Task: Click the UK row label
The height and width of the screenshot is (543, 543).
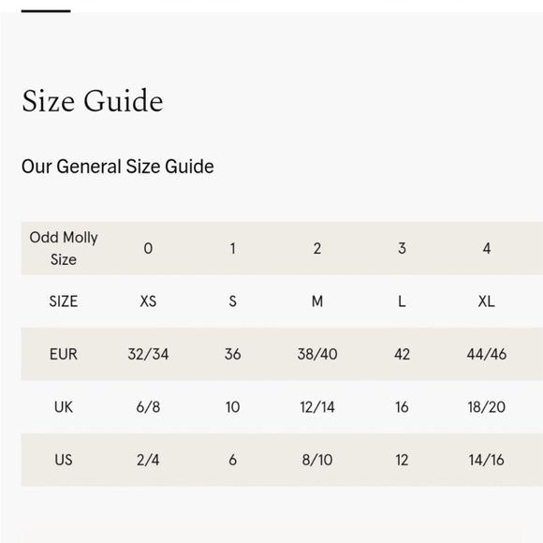Action: pyautogui.click(x=64, y=407)
